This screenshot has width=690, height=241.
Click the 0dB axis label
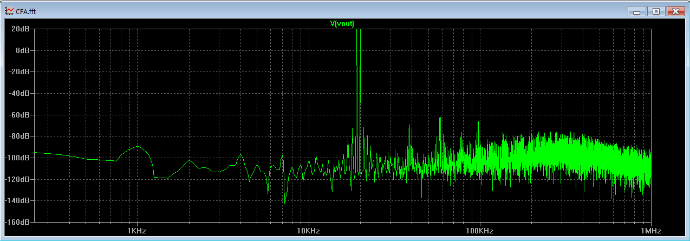22,50
